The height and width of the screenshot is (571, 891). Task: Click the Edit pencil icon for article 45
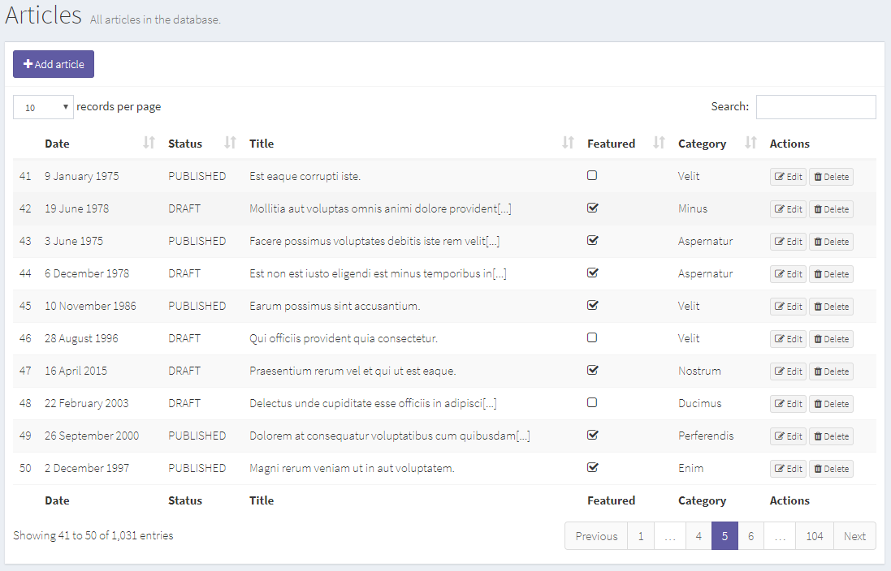[x=780, y=306]
